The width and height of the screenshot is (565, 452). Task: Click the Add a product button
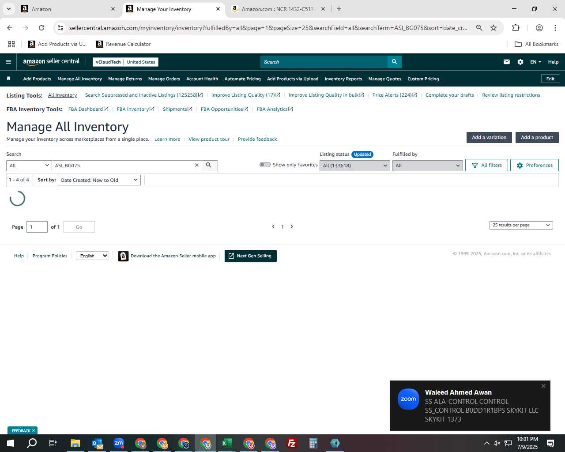coord(537,137)
